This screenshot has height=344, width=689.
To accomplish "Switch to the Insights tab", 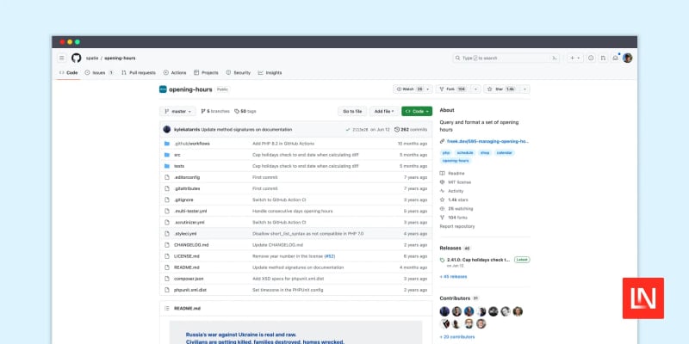I will pyautogui.click(x=270, y=73).
